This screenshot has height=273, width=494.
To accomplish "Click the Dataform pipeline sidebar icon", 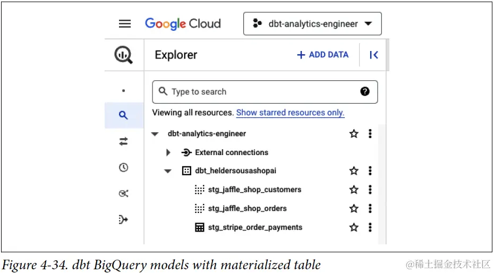I will click(123, 219).
